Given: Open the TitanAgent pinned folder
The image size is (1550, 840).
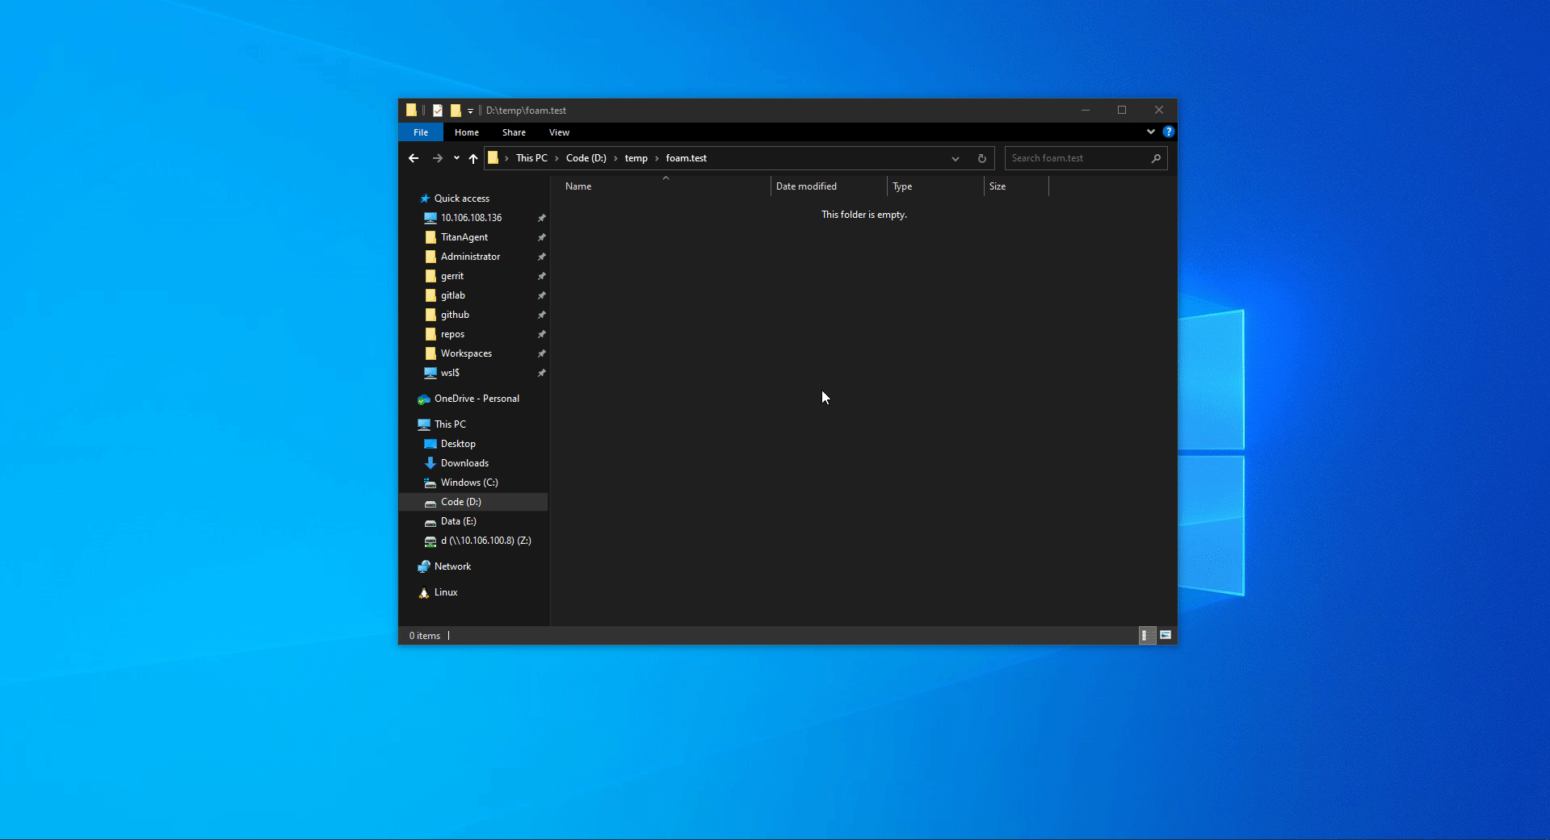Looking at the screenshot, I should [x=464, y=237].
